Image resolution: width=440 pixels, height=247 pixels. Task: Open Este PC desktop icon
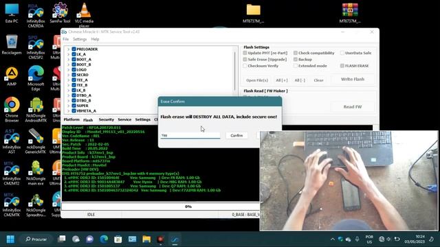pyautogui.click(x=12, y=13)
